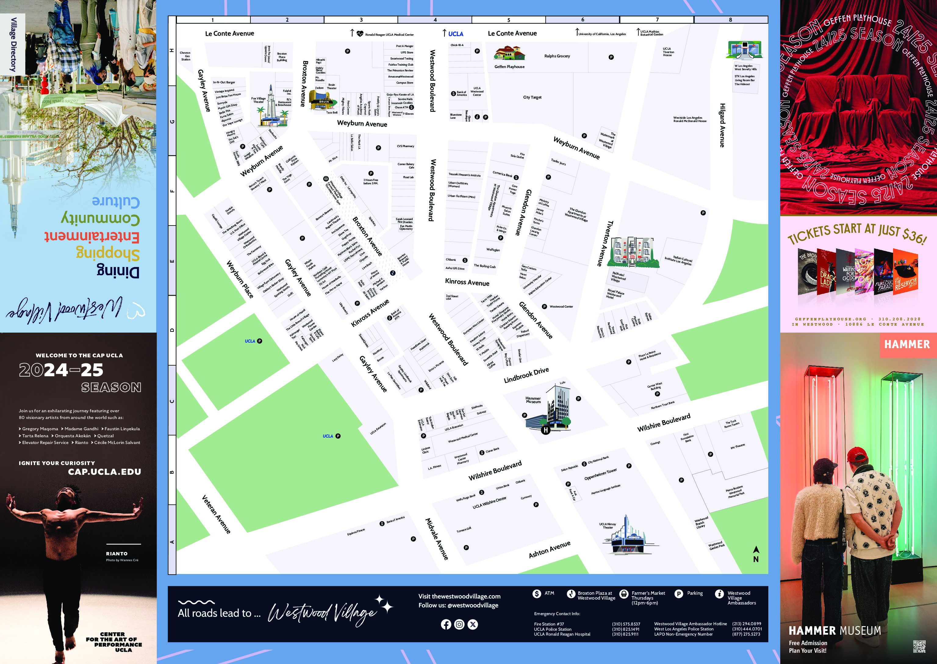Click the Chevron Gas Station label
Screen dimensions: 937x664
185,56
